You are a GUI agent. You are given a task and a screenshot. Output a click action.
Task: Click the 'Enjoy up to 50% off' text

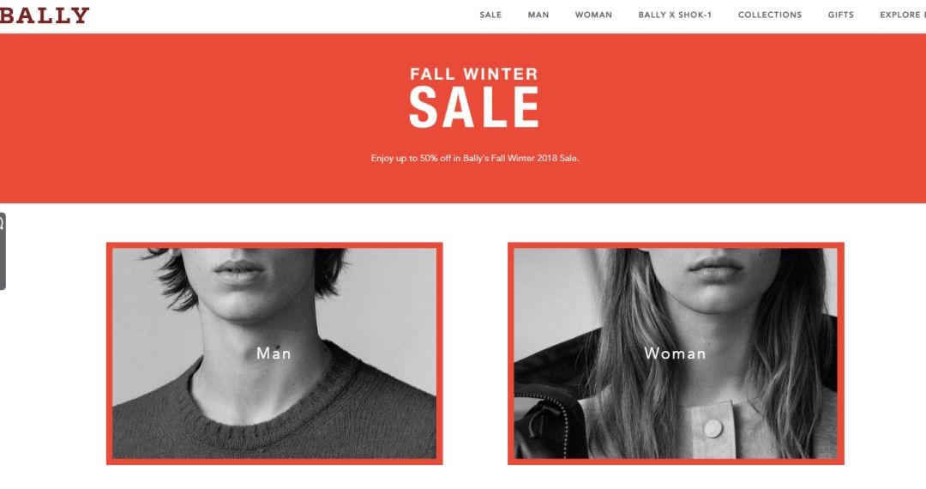475,158
